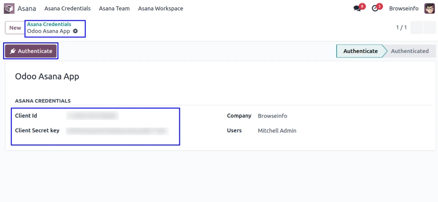The height and width of the screenshot is (202, 438).
Task: Click the New record button
Action: pos(15,28)
